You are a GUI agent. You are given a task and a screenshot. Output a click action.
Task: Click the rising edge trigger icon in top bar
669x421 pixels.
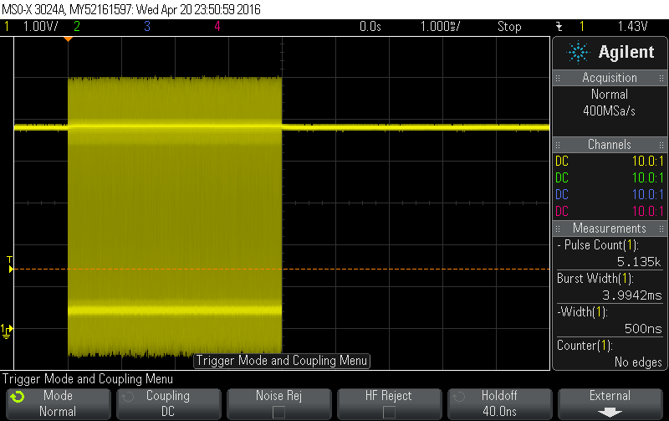(559, 26)
